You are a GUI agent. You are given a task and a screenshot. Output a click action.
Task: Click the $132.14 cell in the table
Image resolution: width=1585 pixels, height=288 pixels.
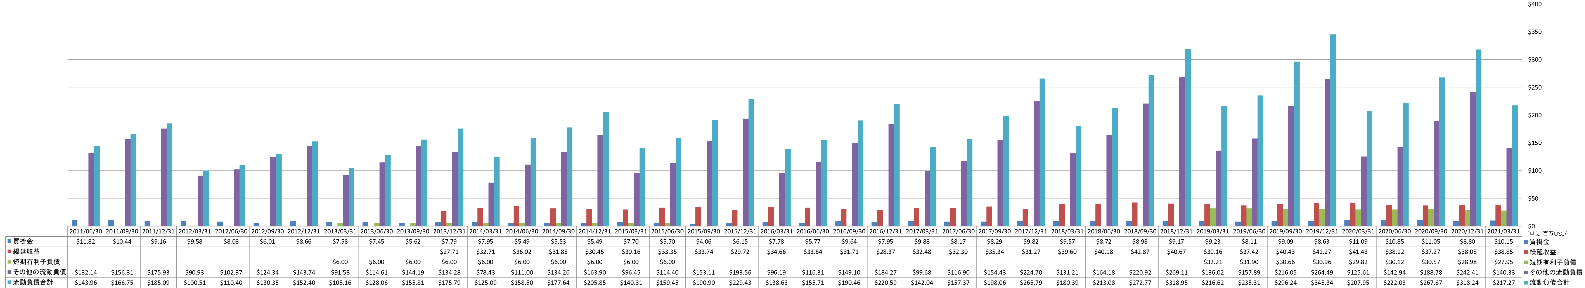86,272
